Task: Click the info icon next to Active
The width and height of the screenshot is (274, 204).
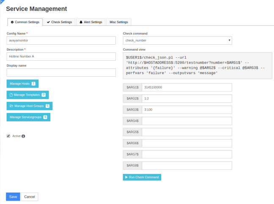Action: (23, 136)
